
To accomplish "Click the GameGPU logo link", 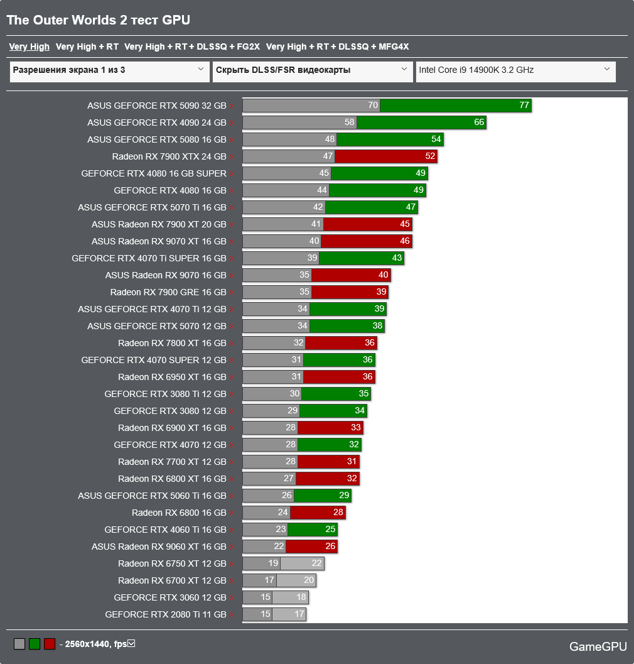I will 598,646.
